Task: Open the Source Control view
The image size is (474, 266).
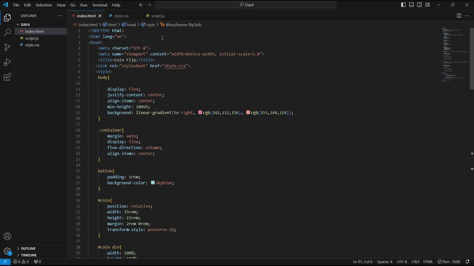Action: pyautogui.click(x=7, y=47)
